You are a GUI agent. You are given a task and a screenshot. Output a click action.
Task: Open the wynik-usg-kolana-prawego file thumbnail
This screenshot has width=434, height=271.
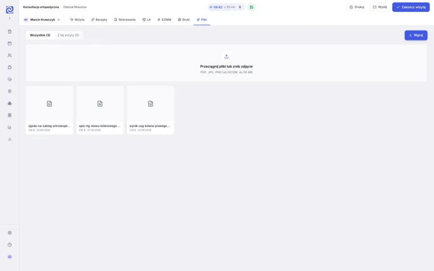[x=150, y=104]
